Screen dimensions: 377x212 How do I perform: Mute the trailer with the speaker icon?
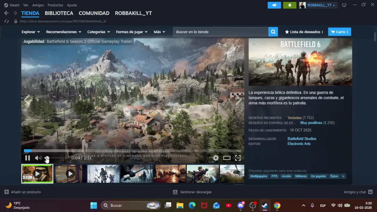(x=38, y=158)
